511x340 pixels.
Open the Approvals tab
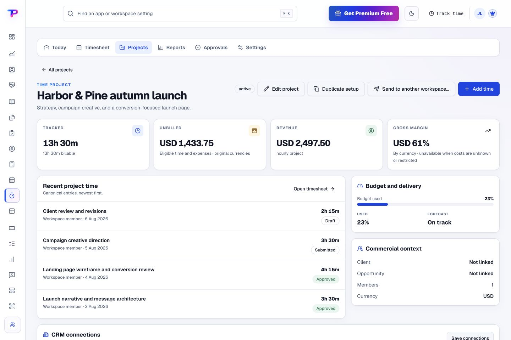point(211,47)
